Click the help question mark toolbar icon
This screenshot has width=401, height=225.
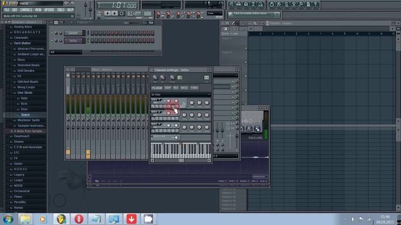click(316, 4)
